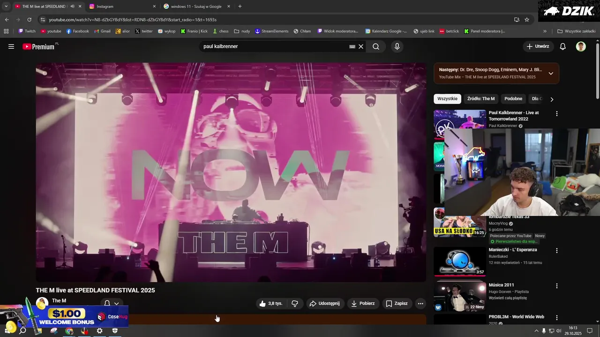This screenshot has width=600, height=337.
Task: Open the Música 2011 playlist thumbnail
Action: [460, 296]
